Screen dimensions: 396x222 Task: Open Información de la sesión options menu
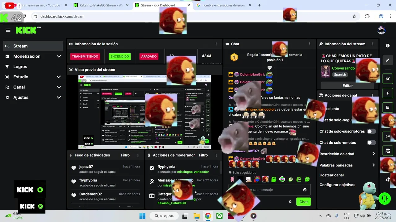click(x=216, y=44)
